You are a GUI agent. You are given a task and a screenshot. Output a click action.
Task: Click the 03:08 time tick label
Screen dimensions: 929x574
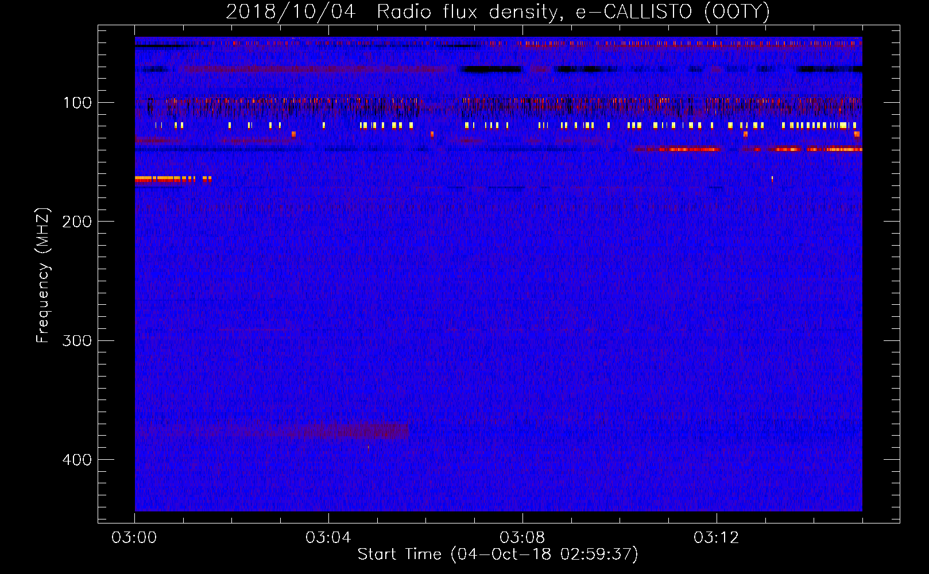coord(522,538)
